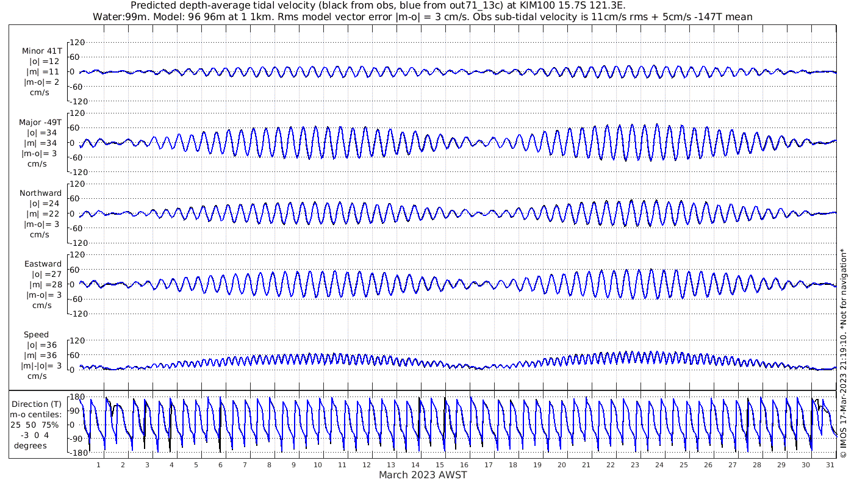Click the 'March 2023 AWST' axis label

pos(423,475)
